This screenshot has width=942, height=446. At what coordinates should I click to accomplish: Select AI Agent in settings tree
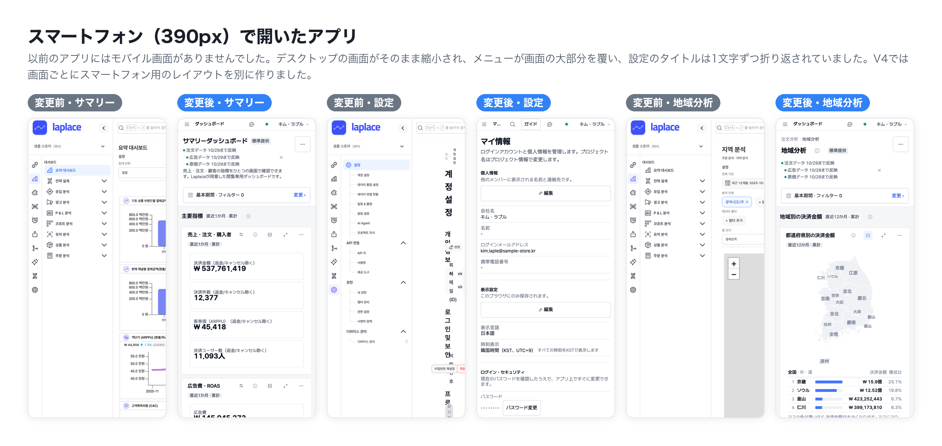tap(363, 223)
